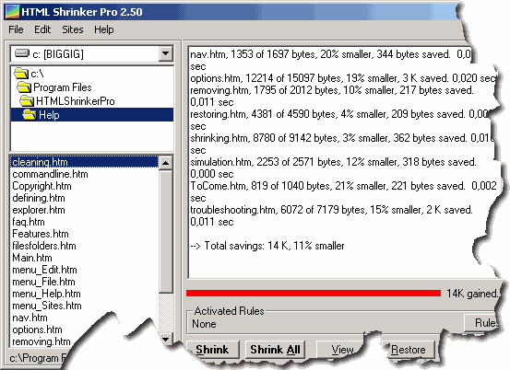Image resolution: width=510 pixels, height=370 pixels.
Task: Select the Program Files folder
Action: click(63, 87)
